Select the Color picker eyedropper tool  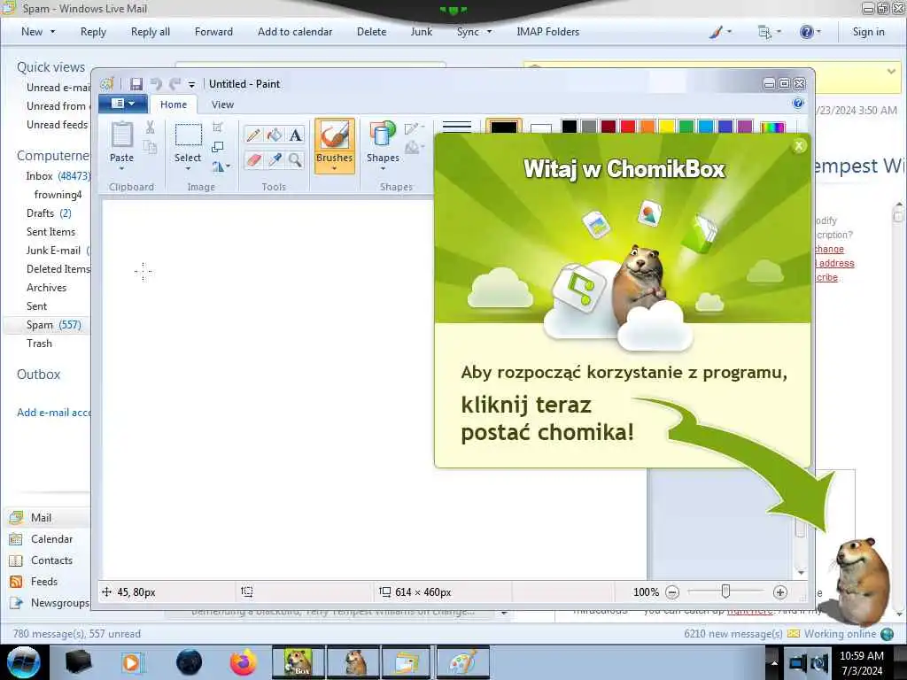(x=275, y=159)
